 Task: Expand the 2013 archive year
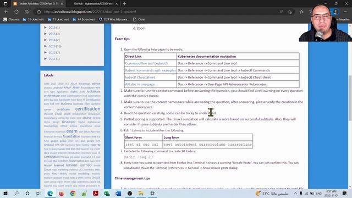(x=46, y=46)
